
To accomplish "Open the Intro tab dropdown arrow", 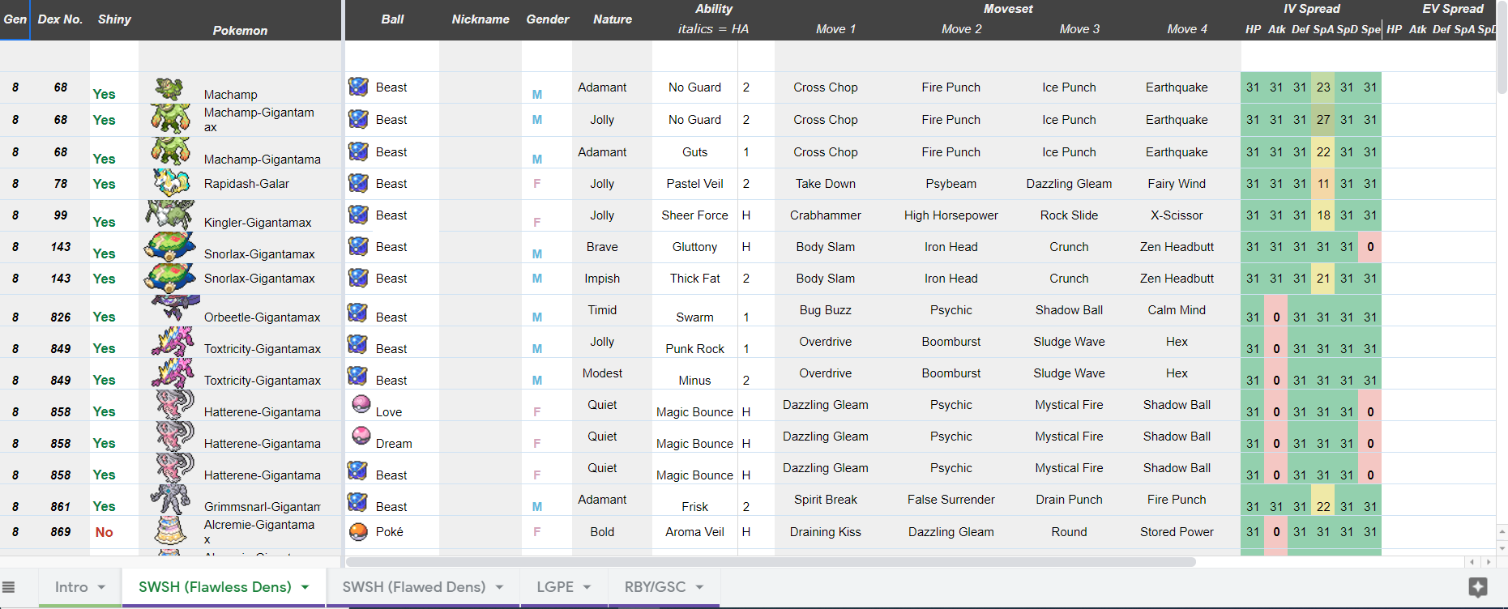I will [101, 587].
